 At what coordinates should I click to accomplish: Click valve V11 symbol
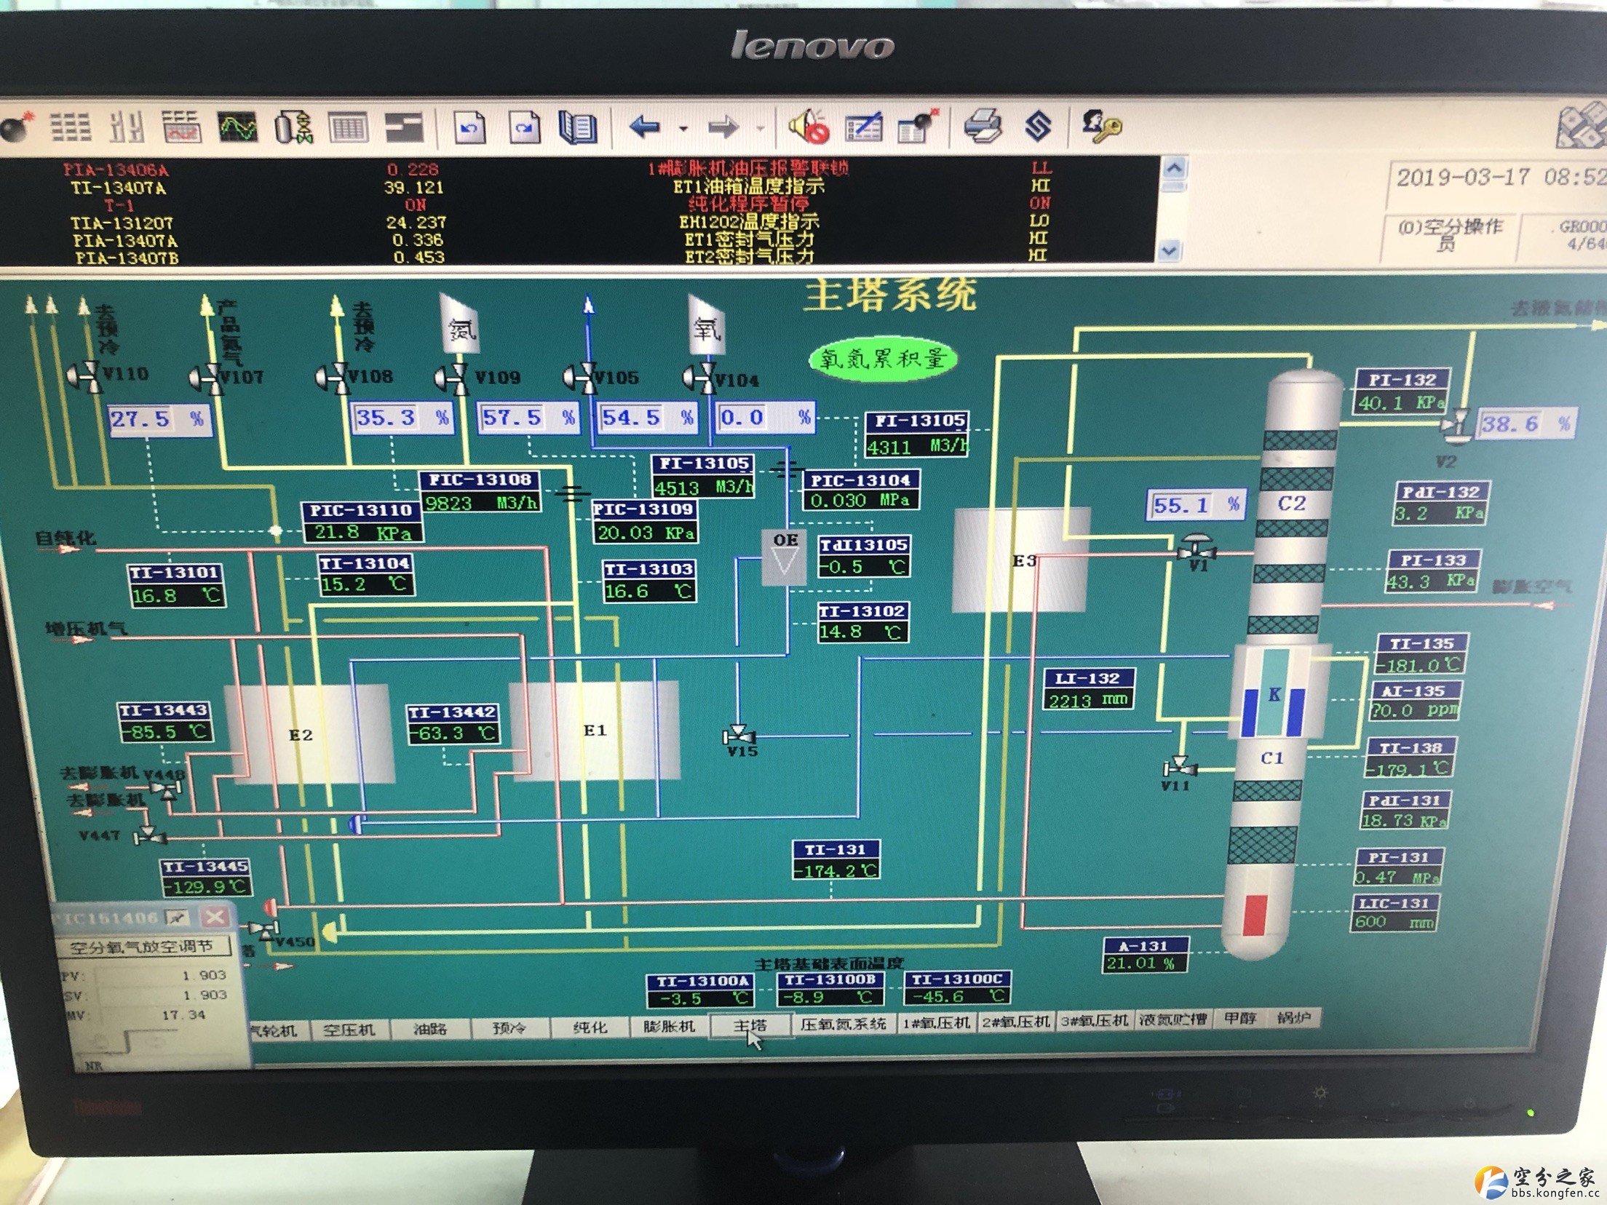1180,767
